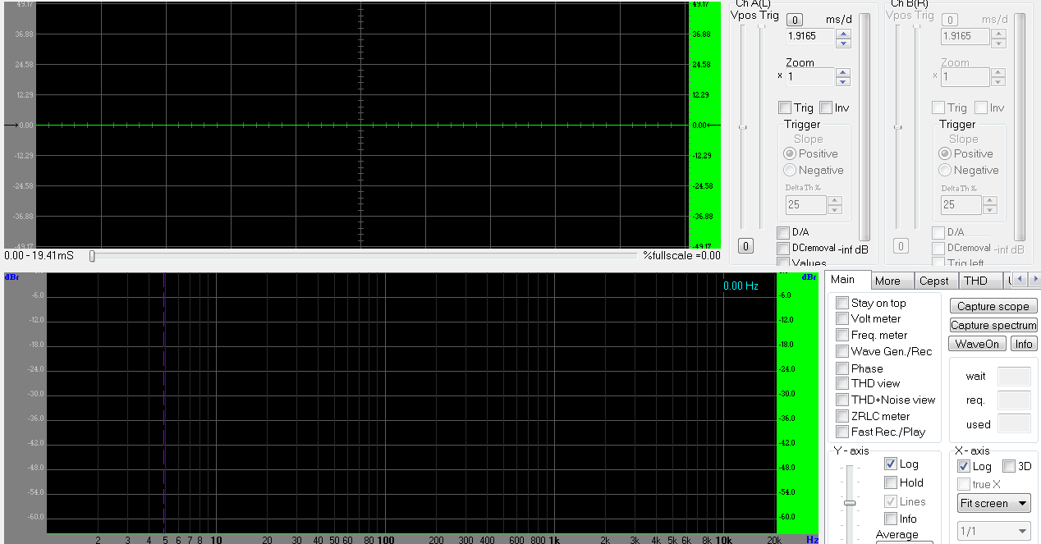Click the %fullscale =0.00 readout

(681, 256)
